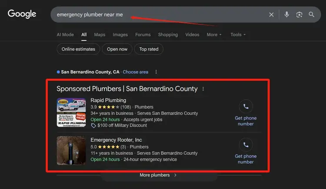
Task: Open the Images tab
Action: click(120, 35)
